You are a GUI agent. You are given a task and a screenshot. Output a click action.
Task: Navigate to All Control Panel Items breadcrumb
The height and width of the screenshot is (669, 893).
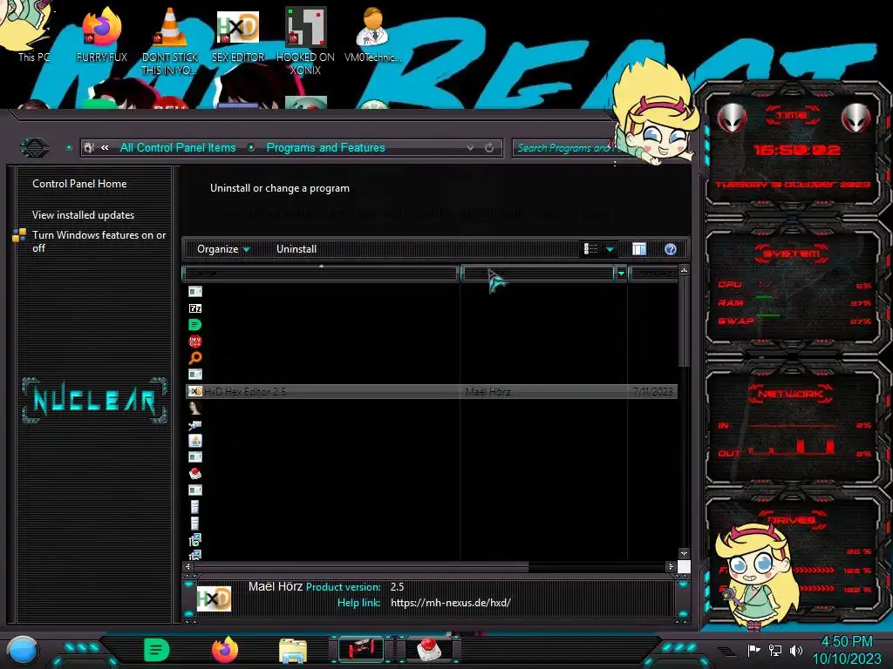point(178,147)
